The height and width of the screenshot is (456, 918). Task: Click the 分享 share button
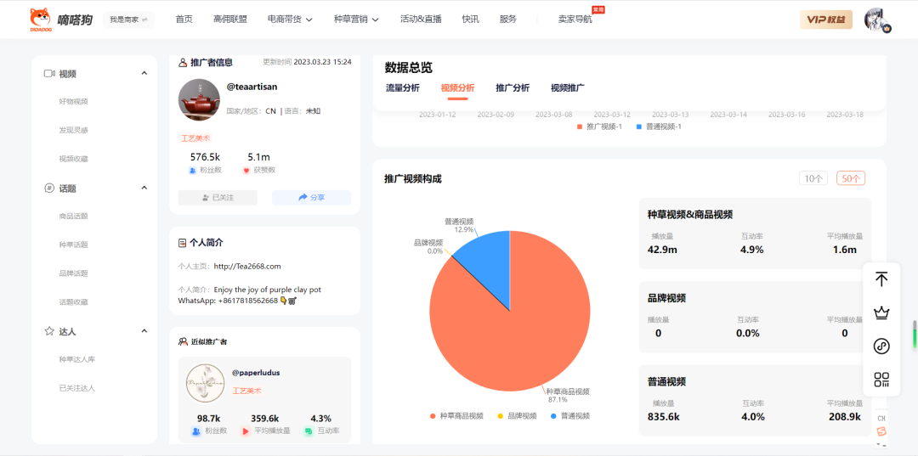311,198
